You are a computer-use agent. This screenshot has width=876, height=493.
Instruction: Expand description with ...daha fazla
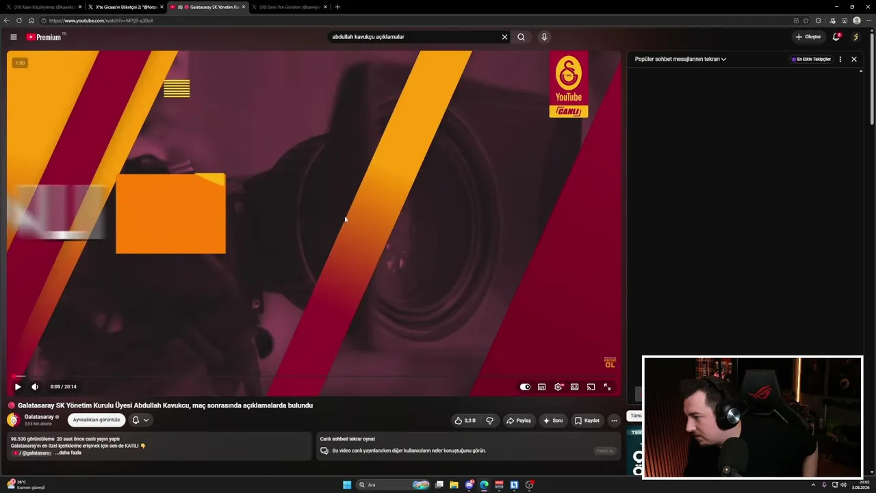pyautogui.click(x=68, y=453)
